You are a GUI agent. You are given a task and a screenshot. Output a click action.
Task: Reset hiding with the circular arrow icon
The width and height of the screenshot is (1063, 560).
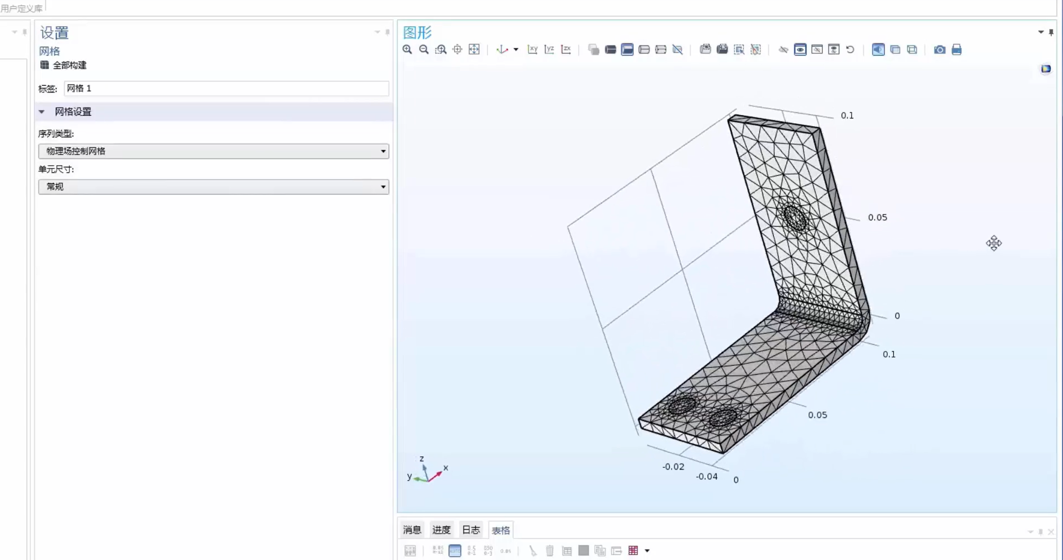(x=850, y=50)
